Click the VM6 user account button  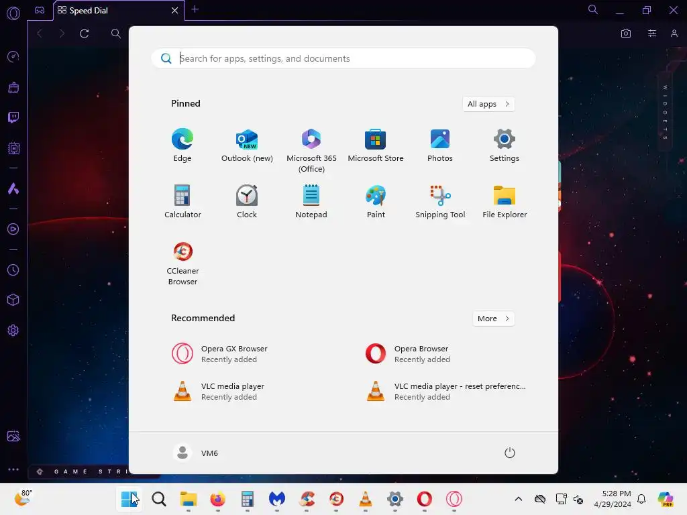pos(196,453)
